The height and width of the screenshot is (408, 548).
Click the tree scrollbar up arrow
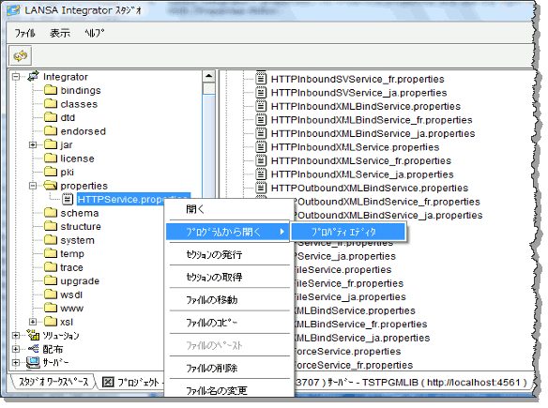[208, 76]
